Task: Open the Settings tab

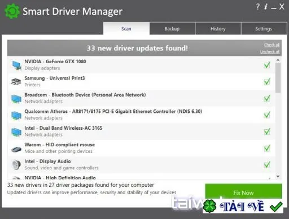Action: (264, 29)
